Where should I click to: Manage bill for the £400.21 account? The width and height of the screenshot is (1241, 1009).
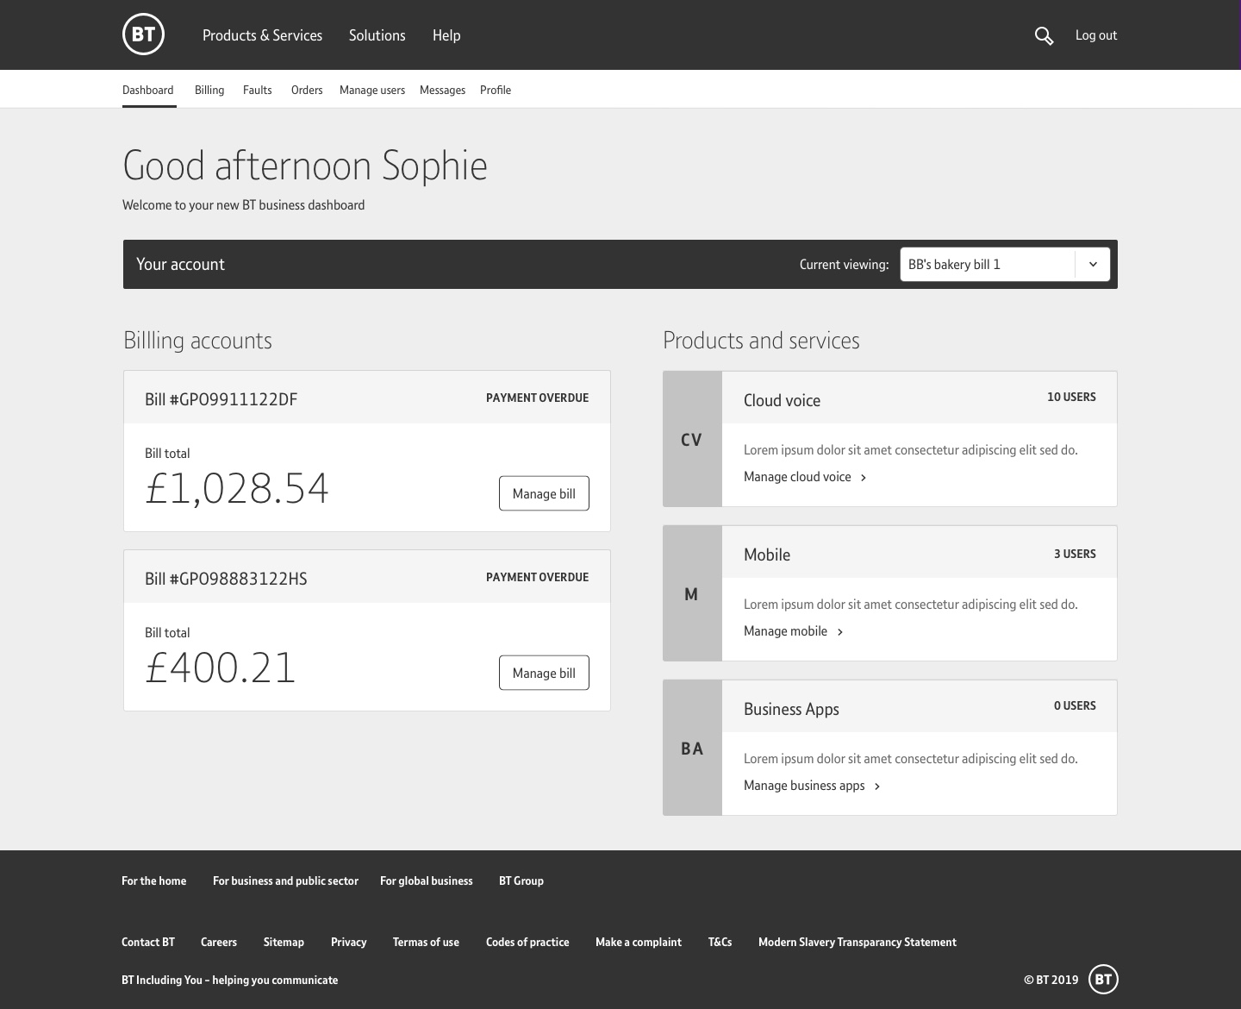(x=544, y=673)
